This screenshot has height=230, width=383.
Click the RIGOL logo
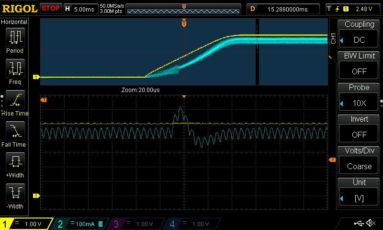[19, 9]
